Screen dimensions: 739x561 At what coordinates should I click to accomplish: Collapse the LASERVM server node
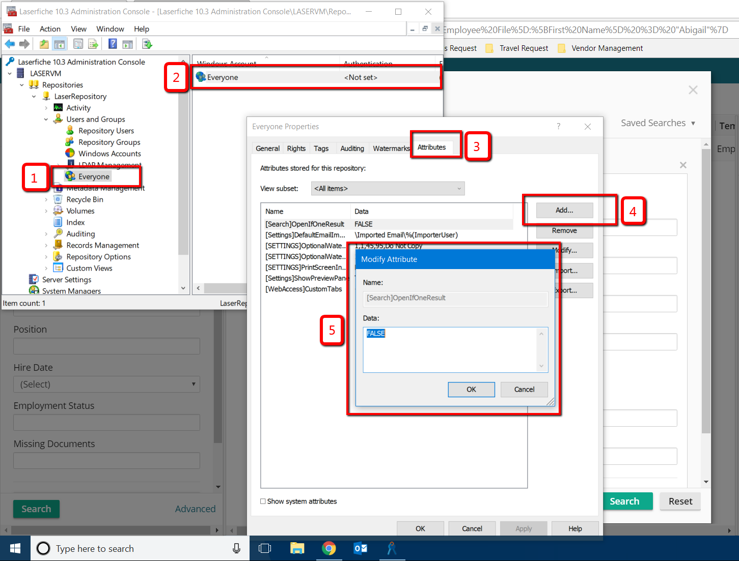[x=10, y=73]
